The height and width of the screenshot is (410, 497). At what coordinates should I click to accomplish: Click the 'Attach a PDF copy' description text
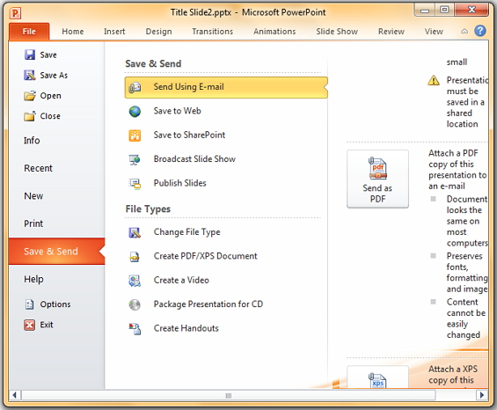(x=457, y=170)
